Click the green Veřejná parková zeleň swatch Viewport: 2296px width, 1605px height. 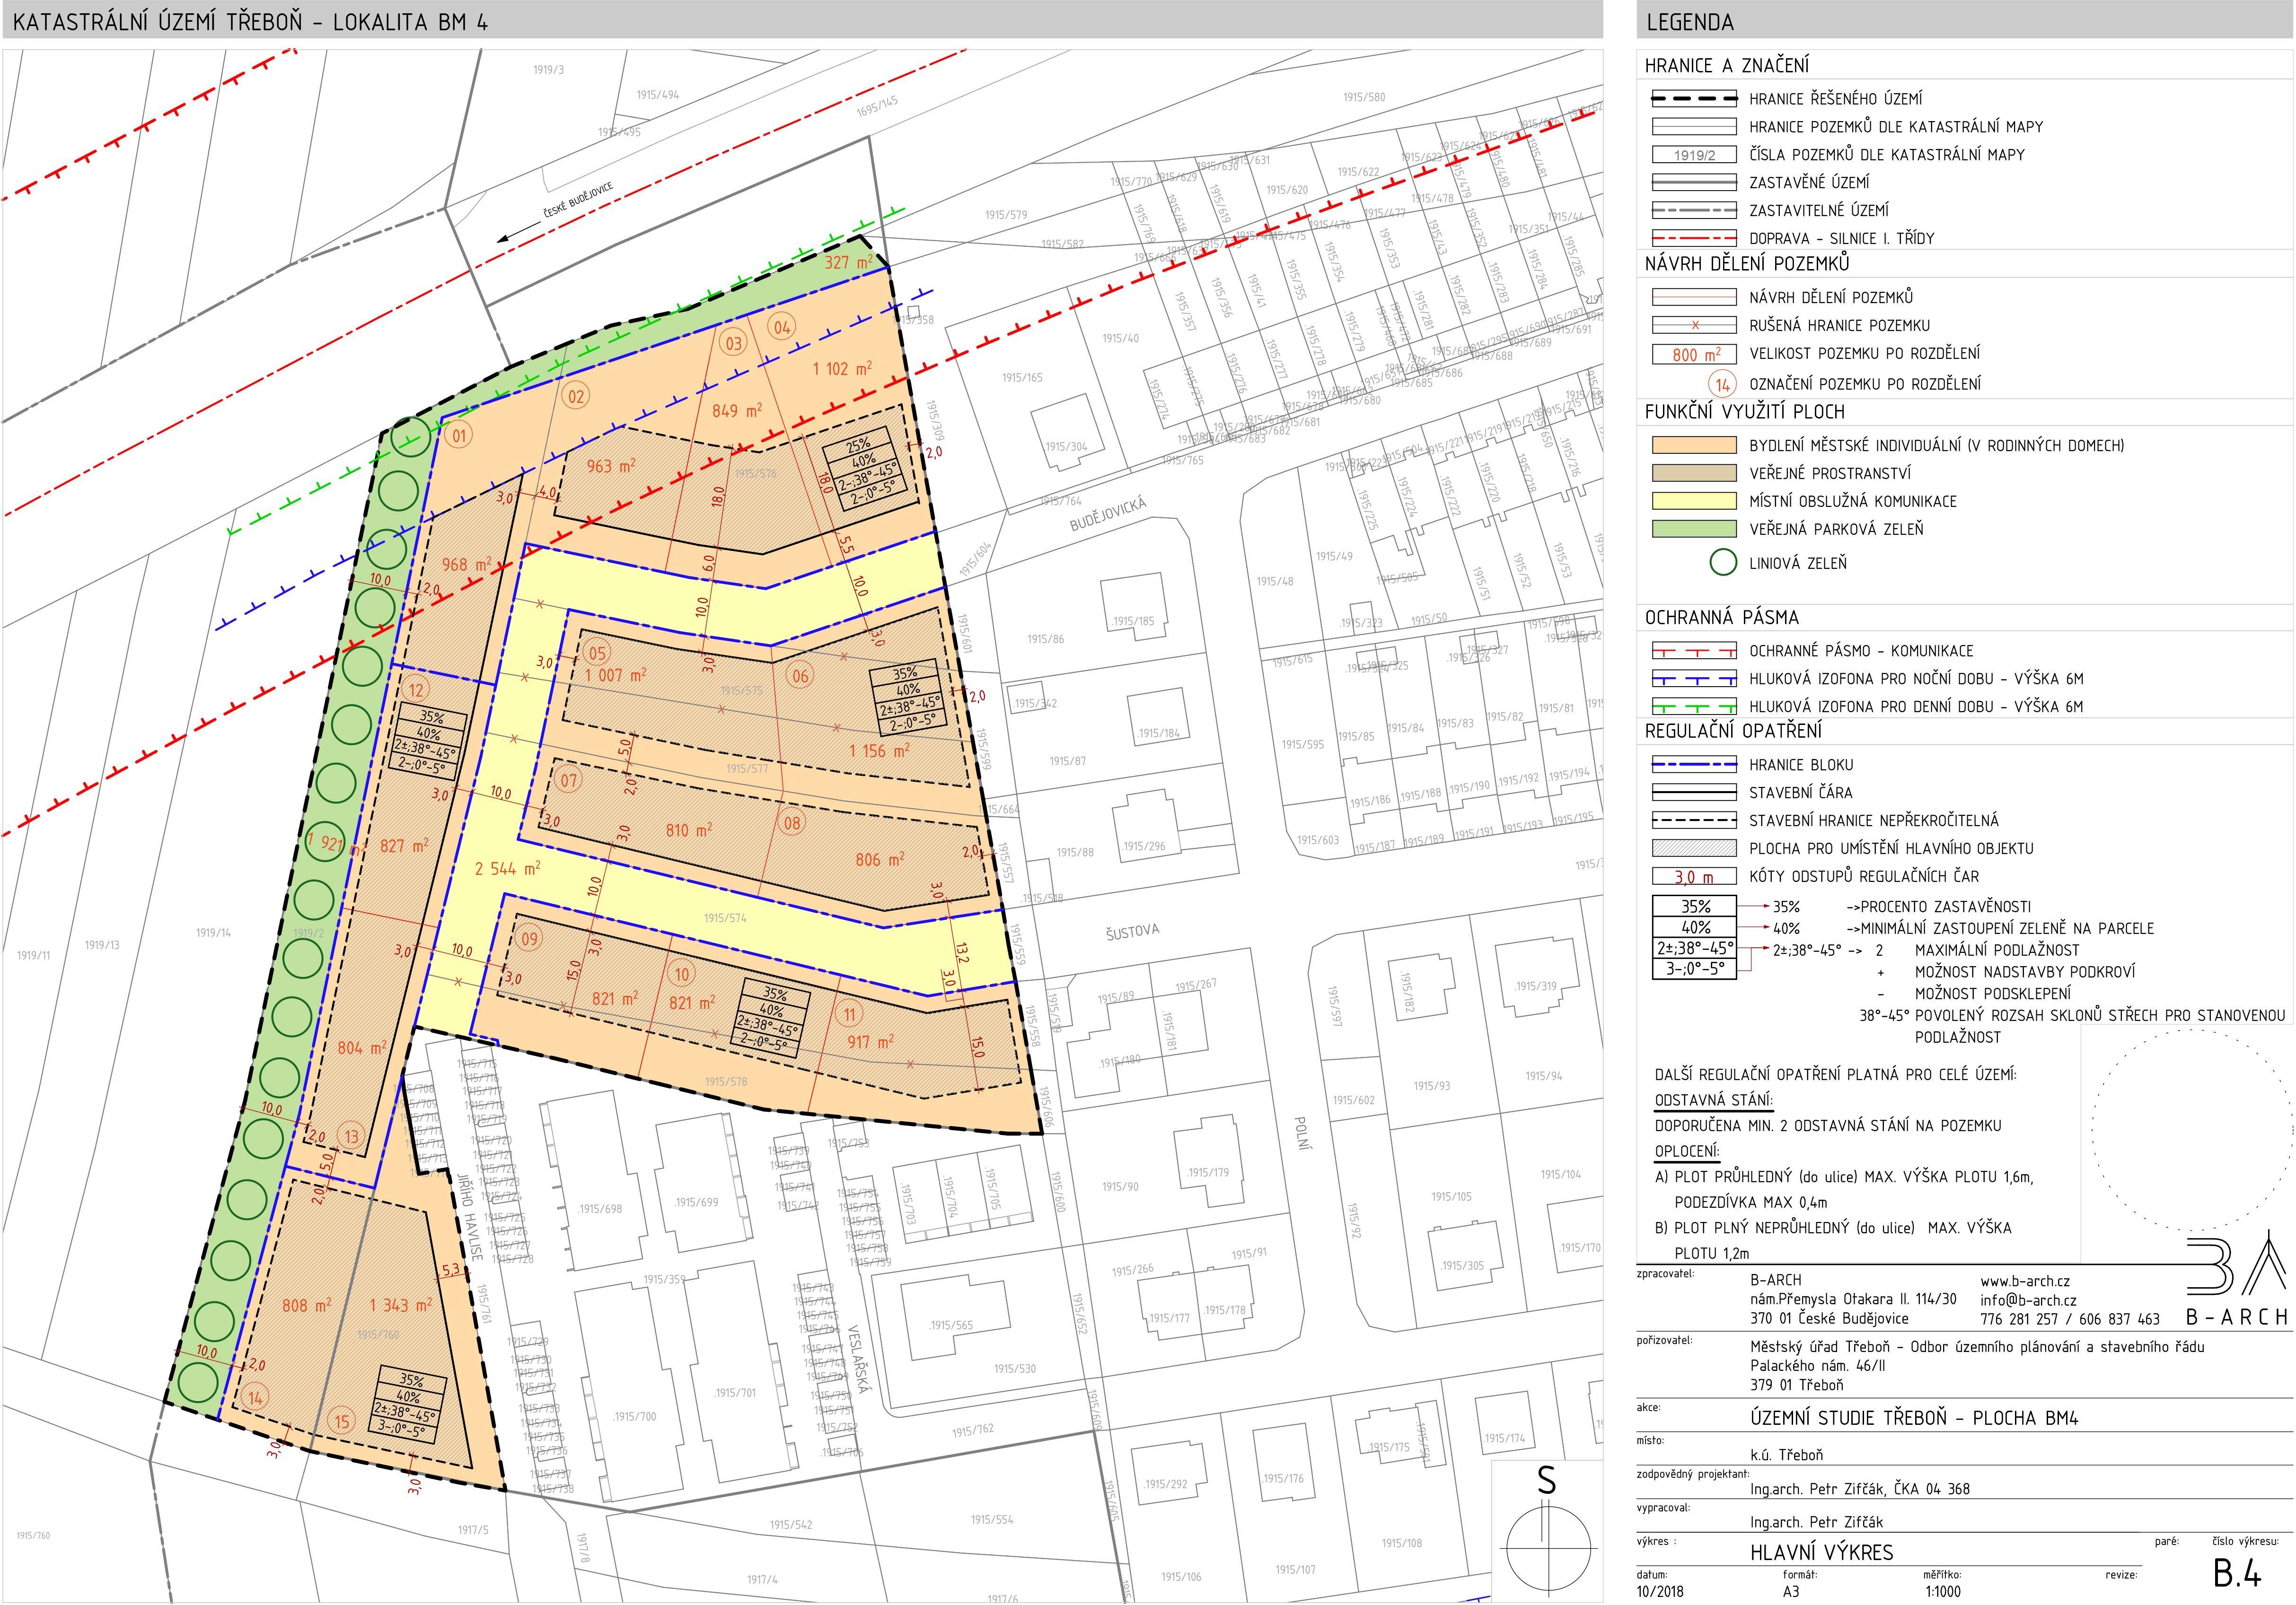pyautogui.click(x=1694, y=530)
